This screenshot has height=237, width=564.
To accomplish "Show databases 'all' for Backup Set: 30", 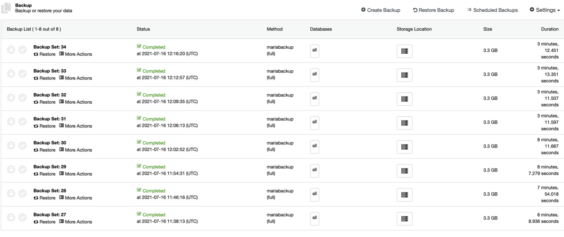I will (315, 147).
